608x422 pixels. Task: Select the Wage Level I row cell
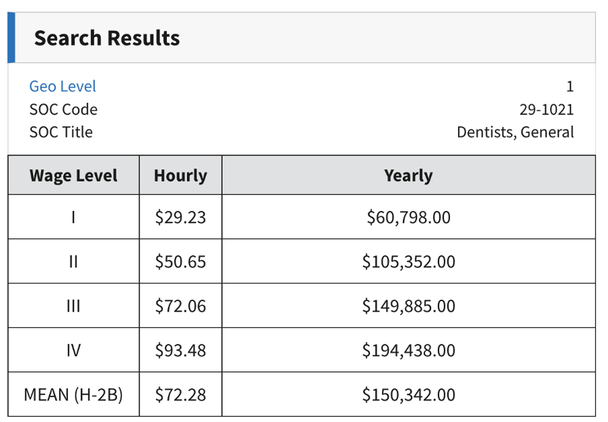[73, 217]
